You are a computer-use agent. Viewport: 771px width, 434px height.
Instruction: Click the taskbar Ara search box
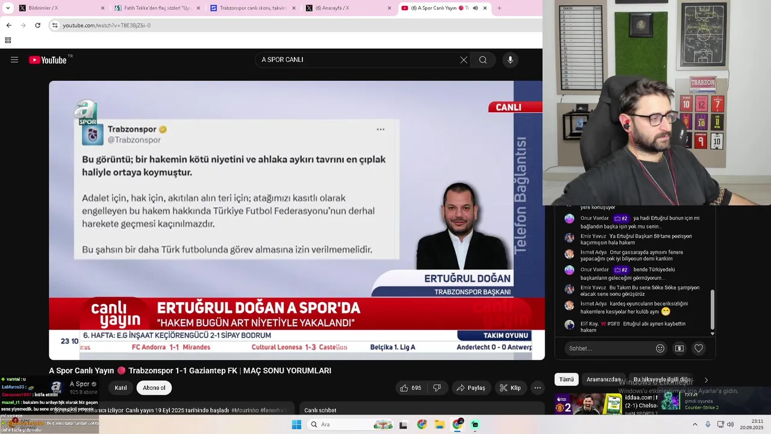[x=351, y=424]
